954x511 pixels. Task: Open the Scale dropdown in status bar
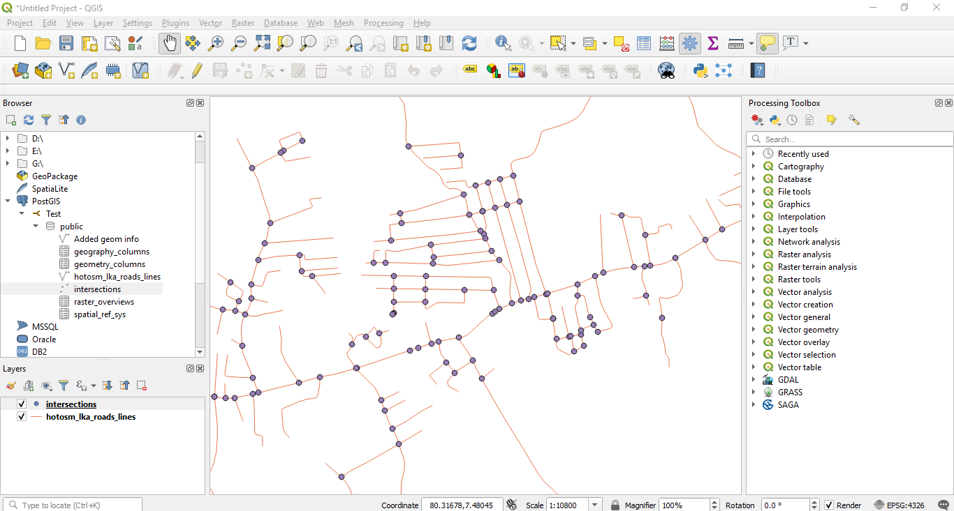point(594,505)
